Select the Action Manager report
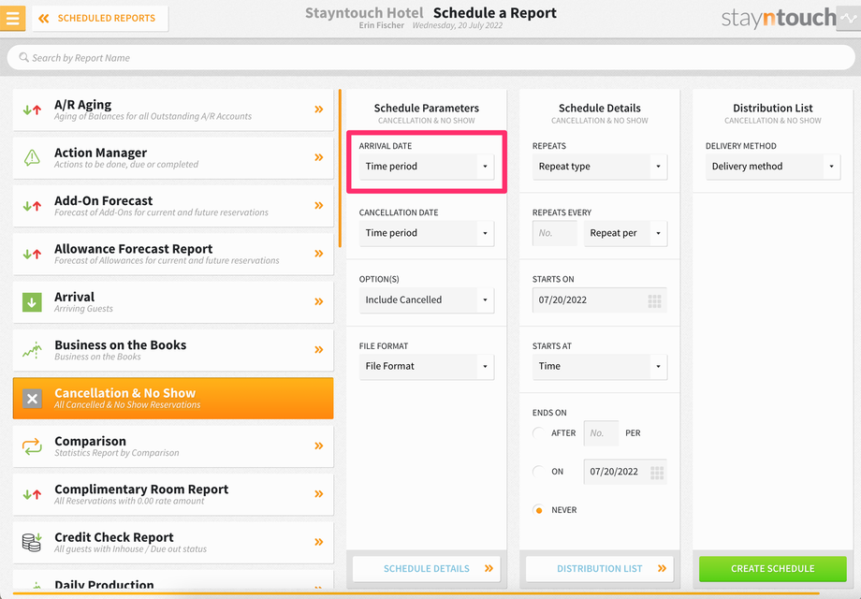 coord(173,157)
